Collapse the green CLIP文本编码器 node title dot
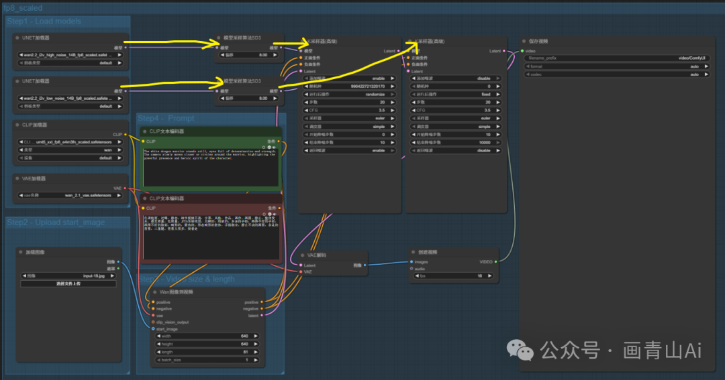The width and height of the screenshot is (725, 380). 145,131
